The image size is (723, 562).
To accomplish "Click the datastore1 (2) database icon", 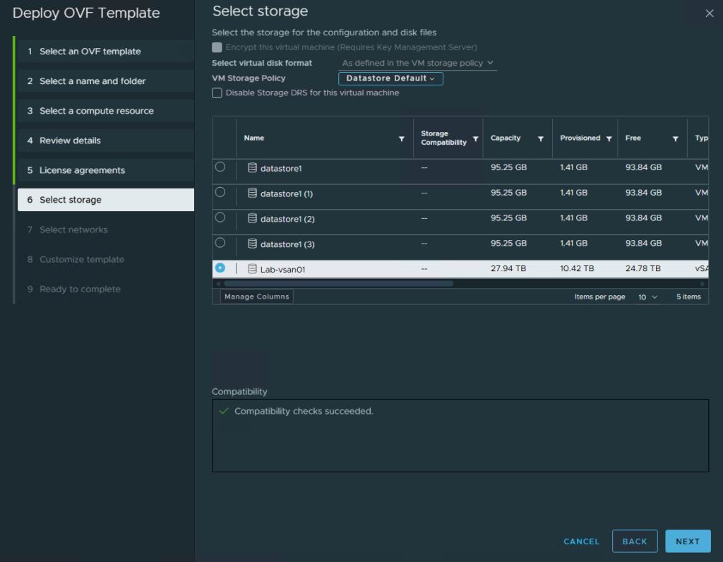I will coord(252,218).
